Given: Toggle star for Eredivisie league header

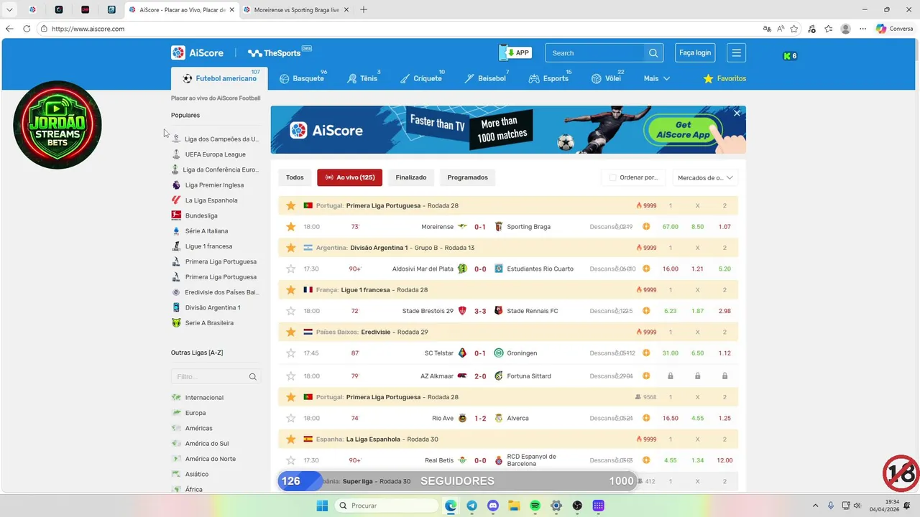Looking at the screenshot, I should click(290, 332).
